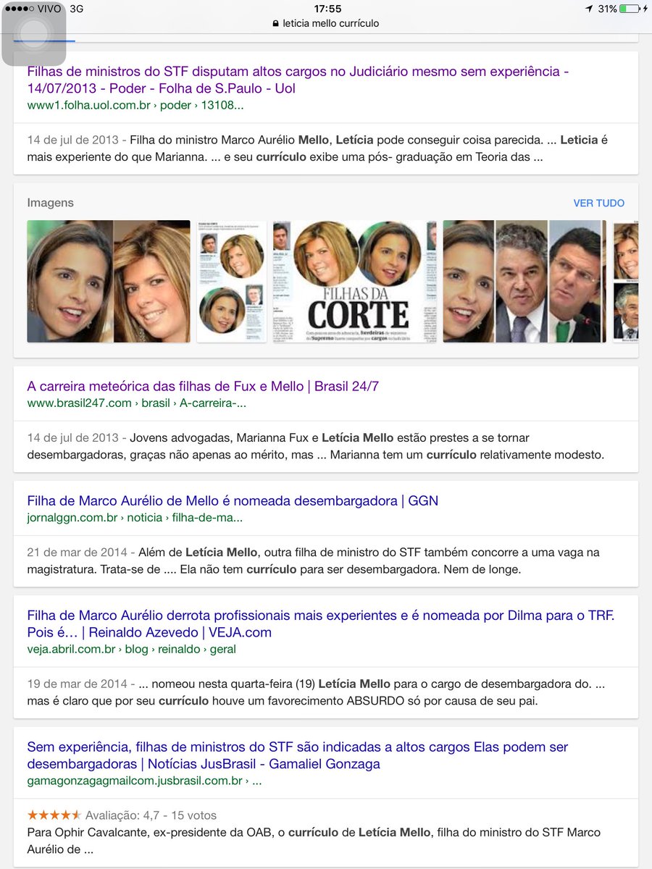Tap the AssistiveTouch floating button

point(33,33)
